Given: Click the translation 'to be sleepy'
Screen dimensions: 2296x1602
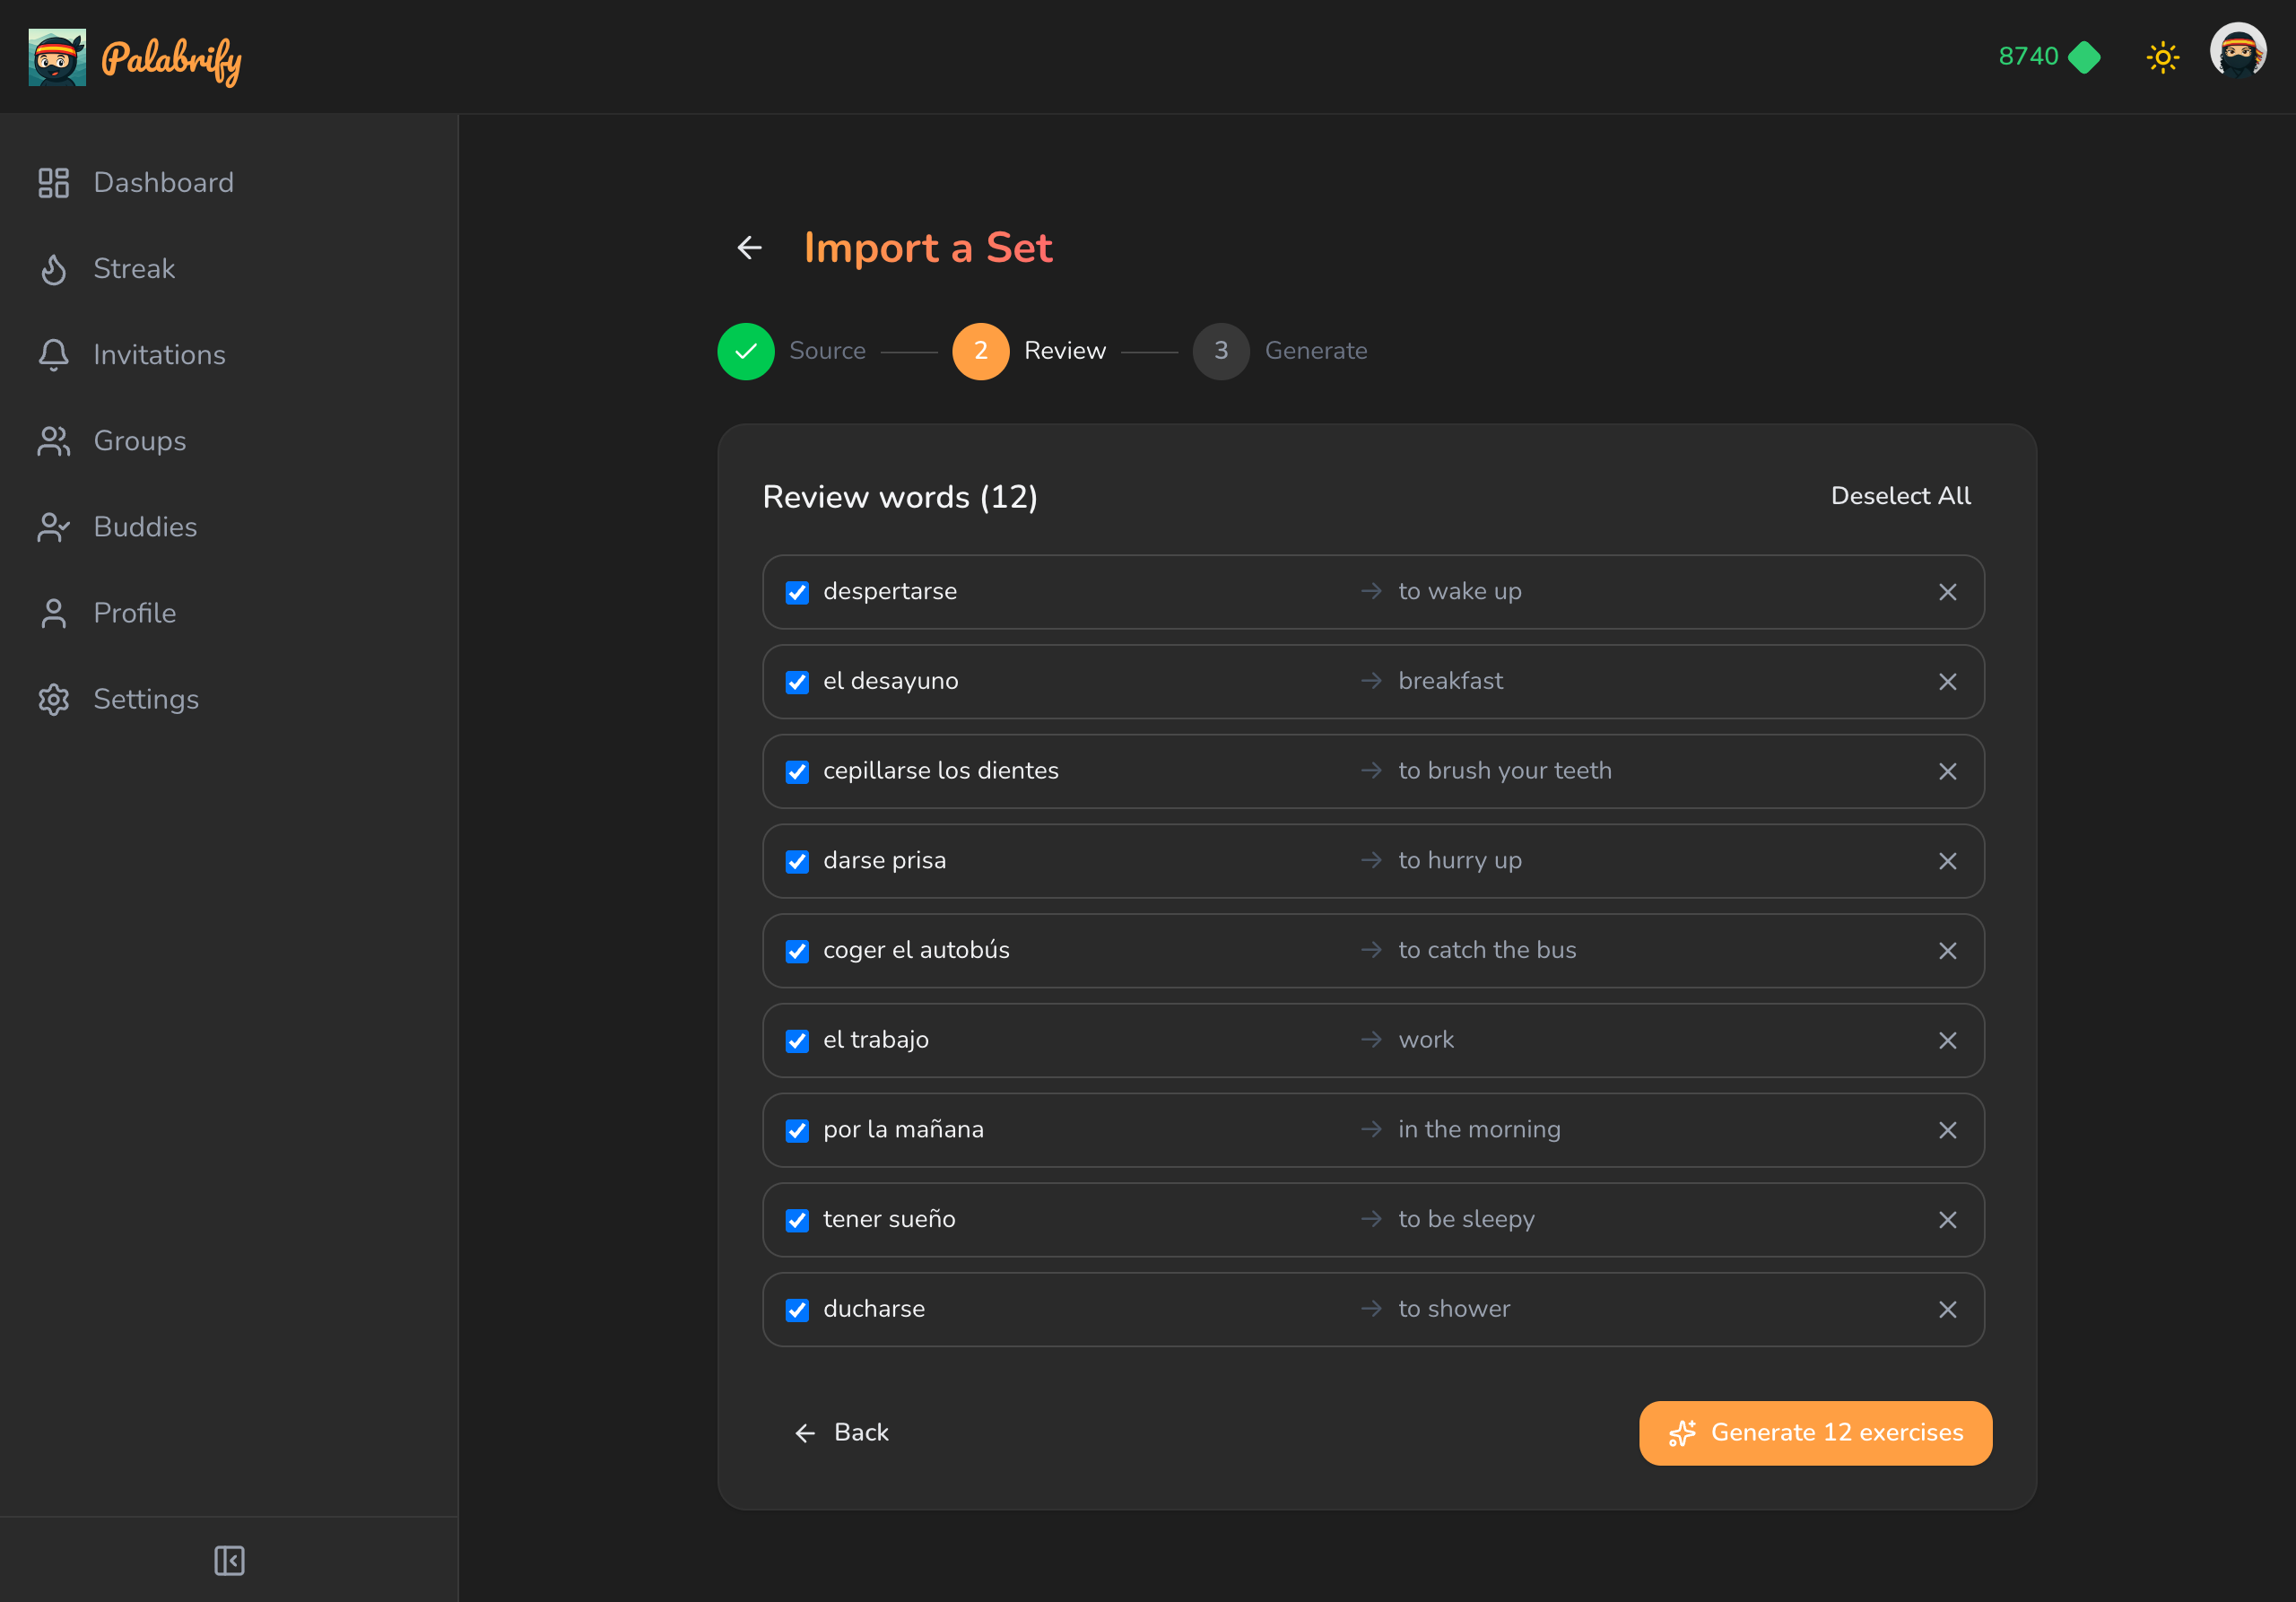Looking at the screenshot, I should [x=1465, y=1219].
